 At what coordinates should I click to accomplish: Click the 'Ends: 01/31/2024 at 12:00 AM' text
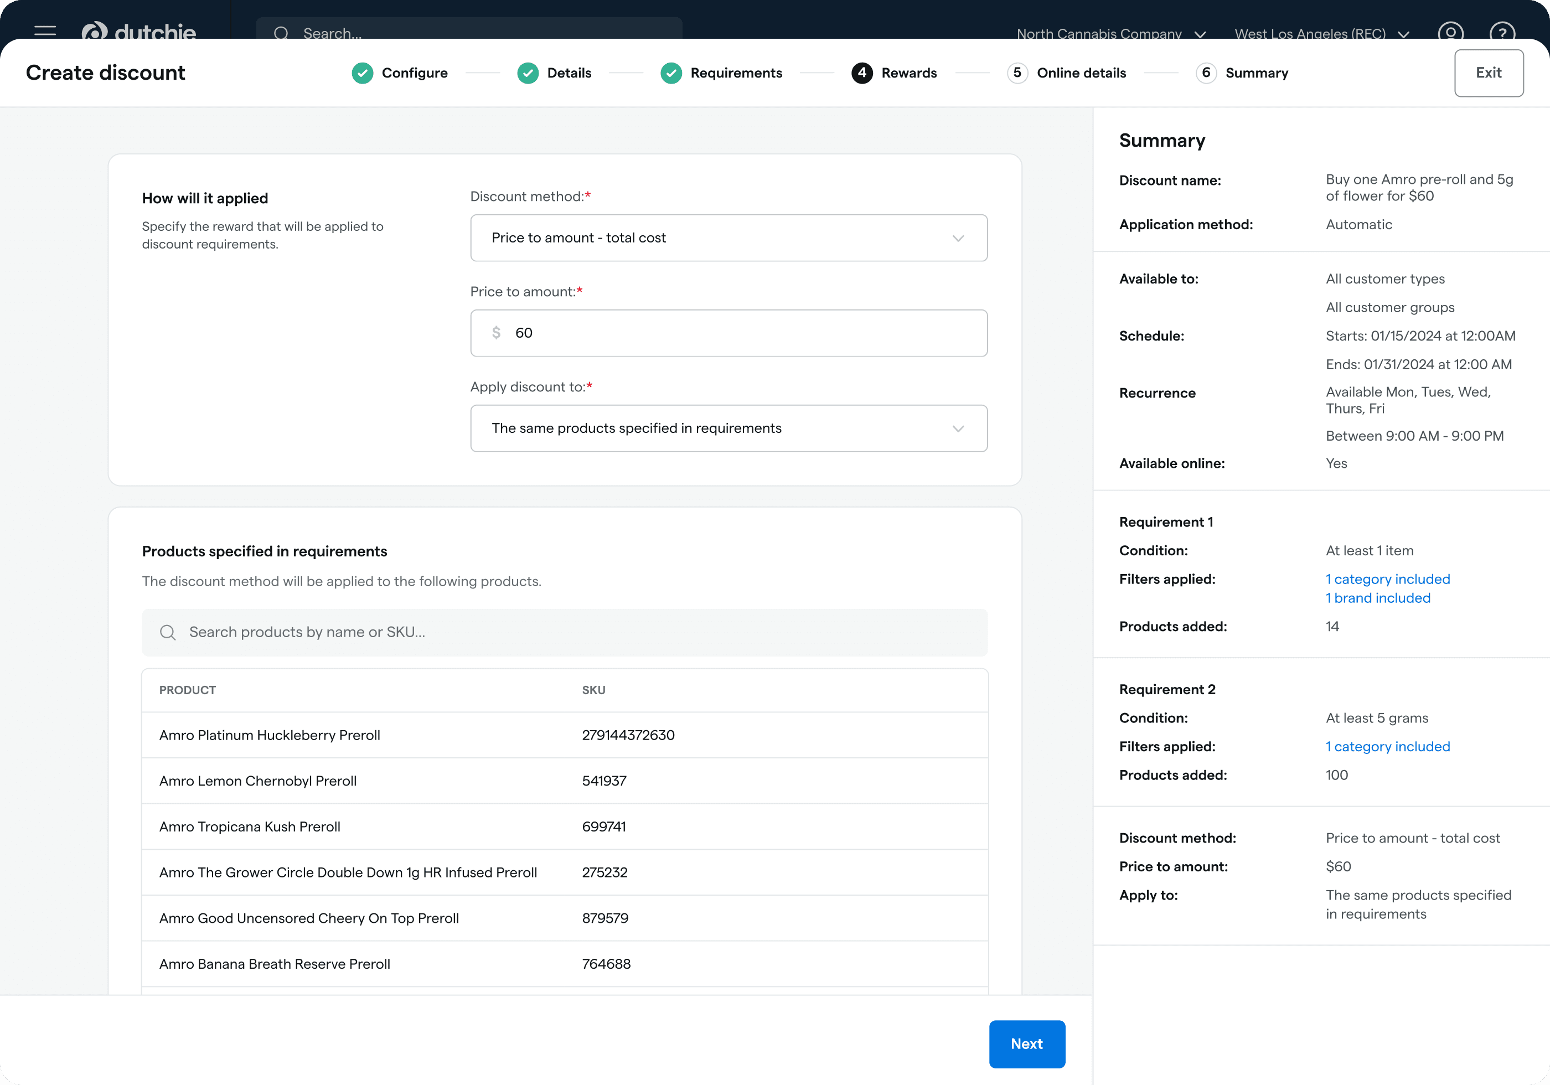pos(1418,364)
